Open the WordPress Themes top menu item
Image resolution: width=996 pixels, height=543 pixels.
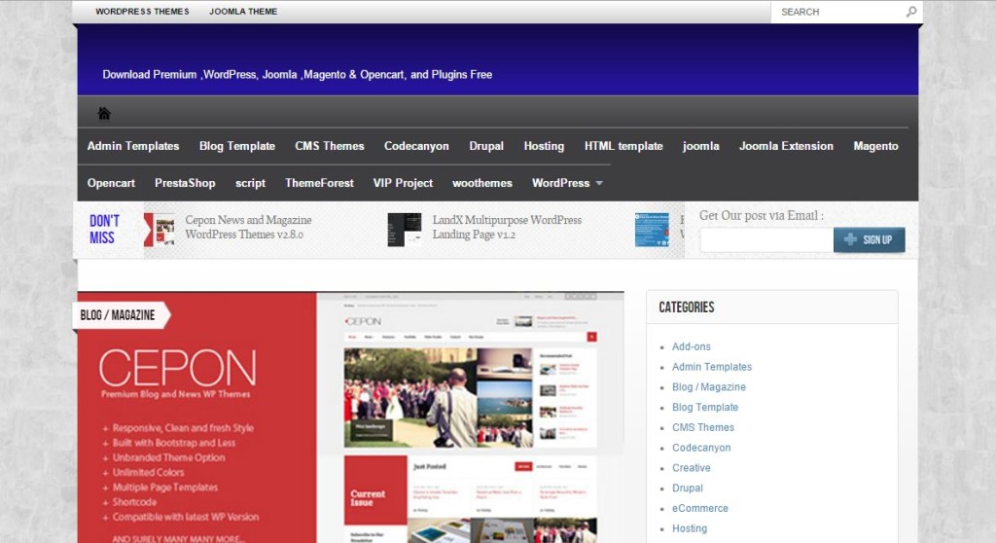pos(142,12)
